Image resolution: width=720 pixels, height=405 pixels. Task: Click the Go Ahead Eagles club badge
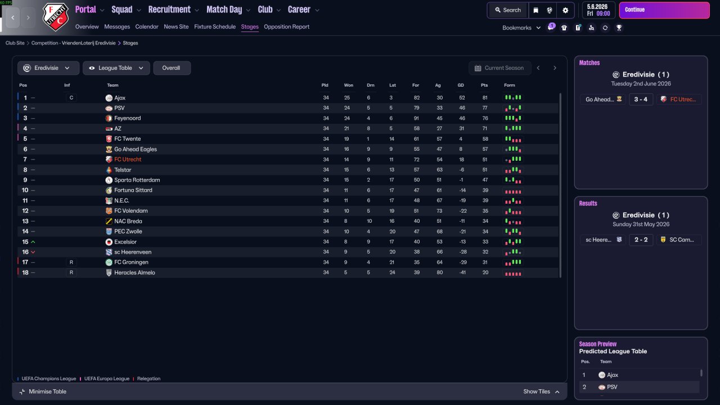[109, 149]
